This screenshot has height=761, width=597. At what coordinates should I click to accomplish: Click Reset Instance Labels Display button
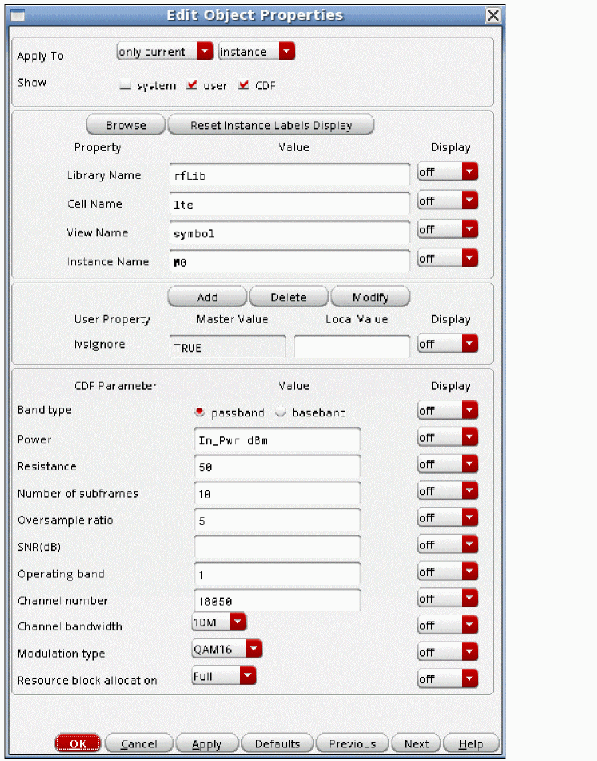pyautogui.click(x=271, y=125)
